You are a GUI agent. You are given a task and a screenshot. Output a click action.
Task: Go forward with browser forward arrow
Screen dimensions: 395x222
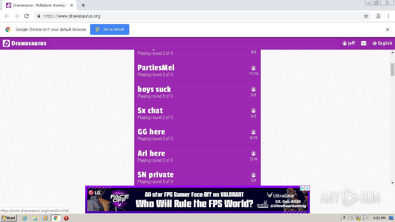[17, 16]
